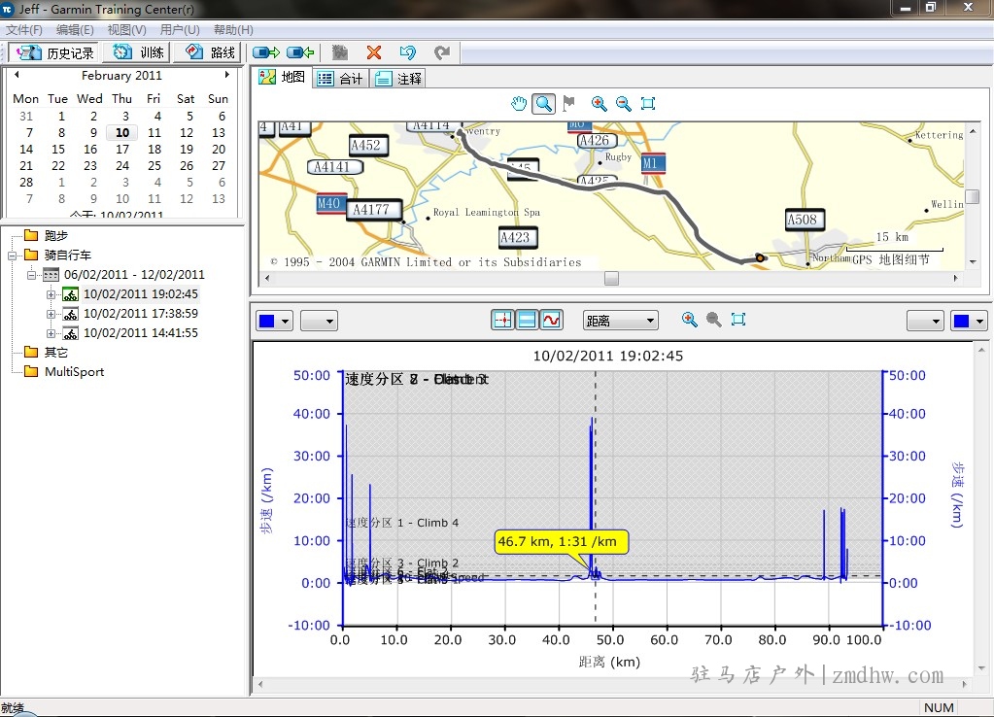Screen dimensions: 994x717
Task: Open the 视图(V) menu
Action: click(x=126, y=30)
